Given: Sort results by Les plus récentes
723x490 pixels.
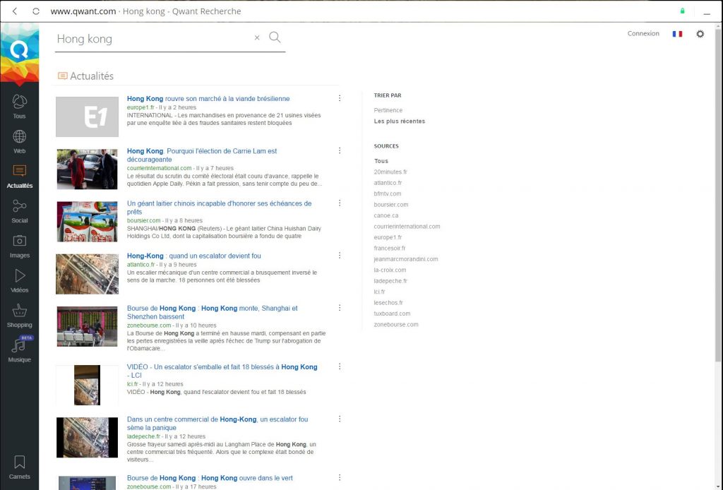Looking at the screenshot, I should [x=400, y=121].
